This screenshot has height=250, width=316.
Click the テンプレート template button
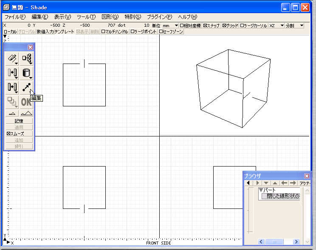coord(64,32)
